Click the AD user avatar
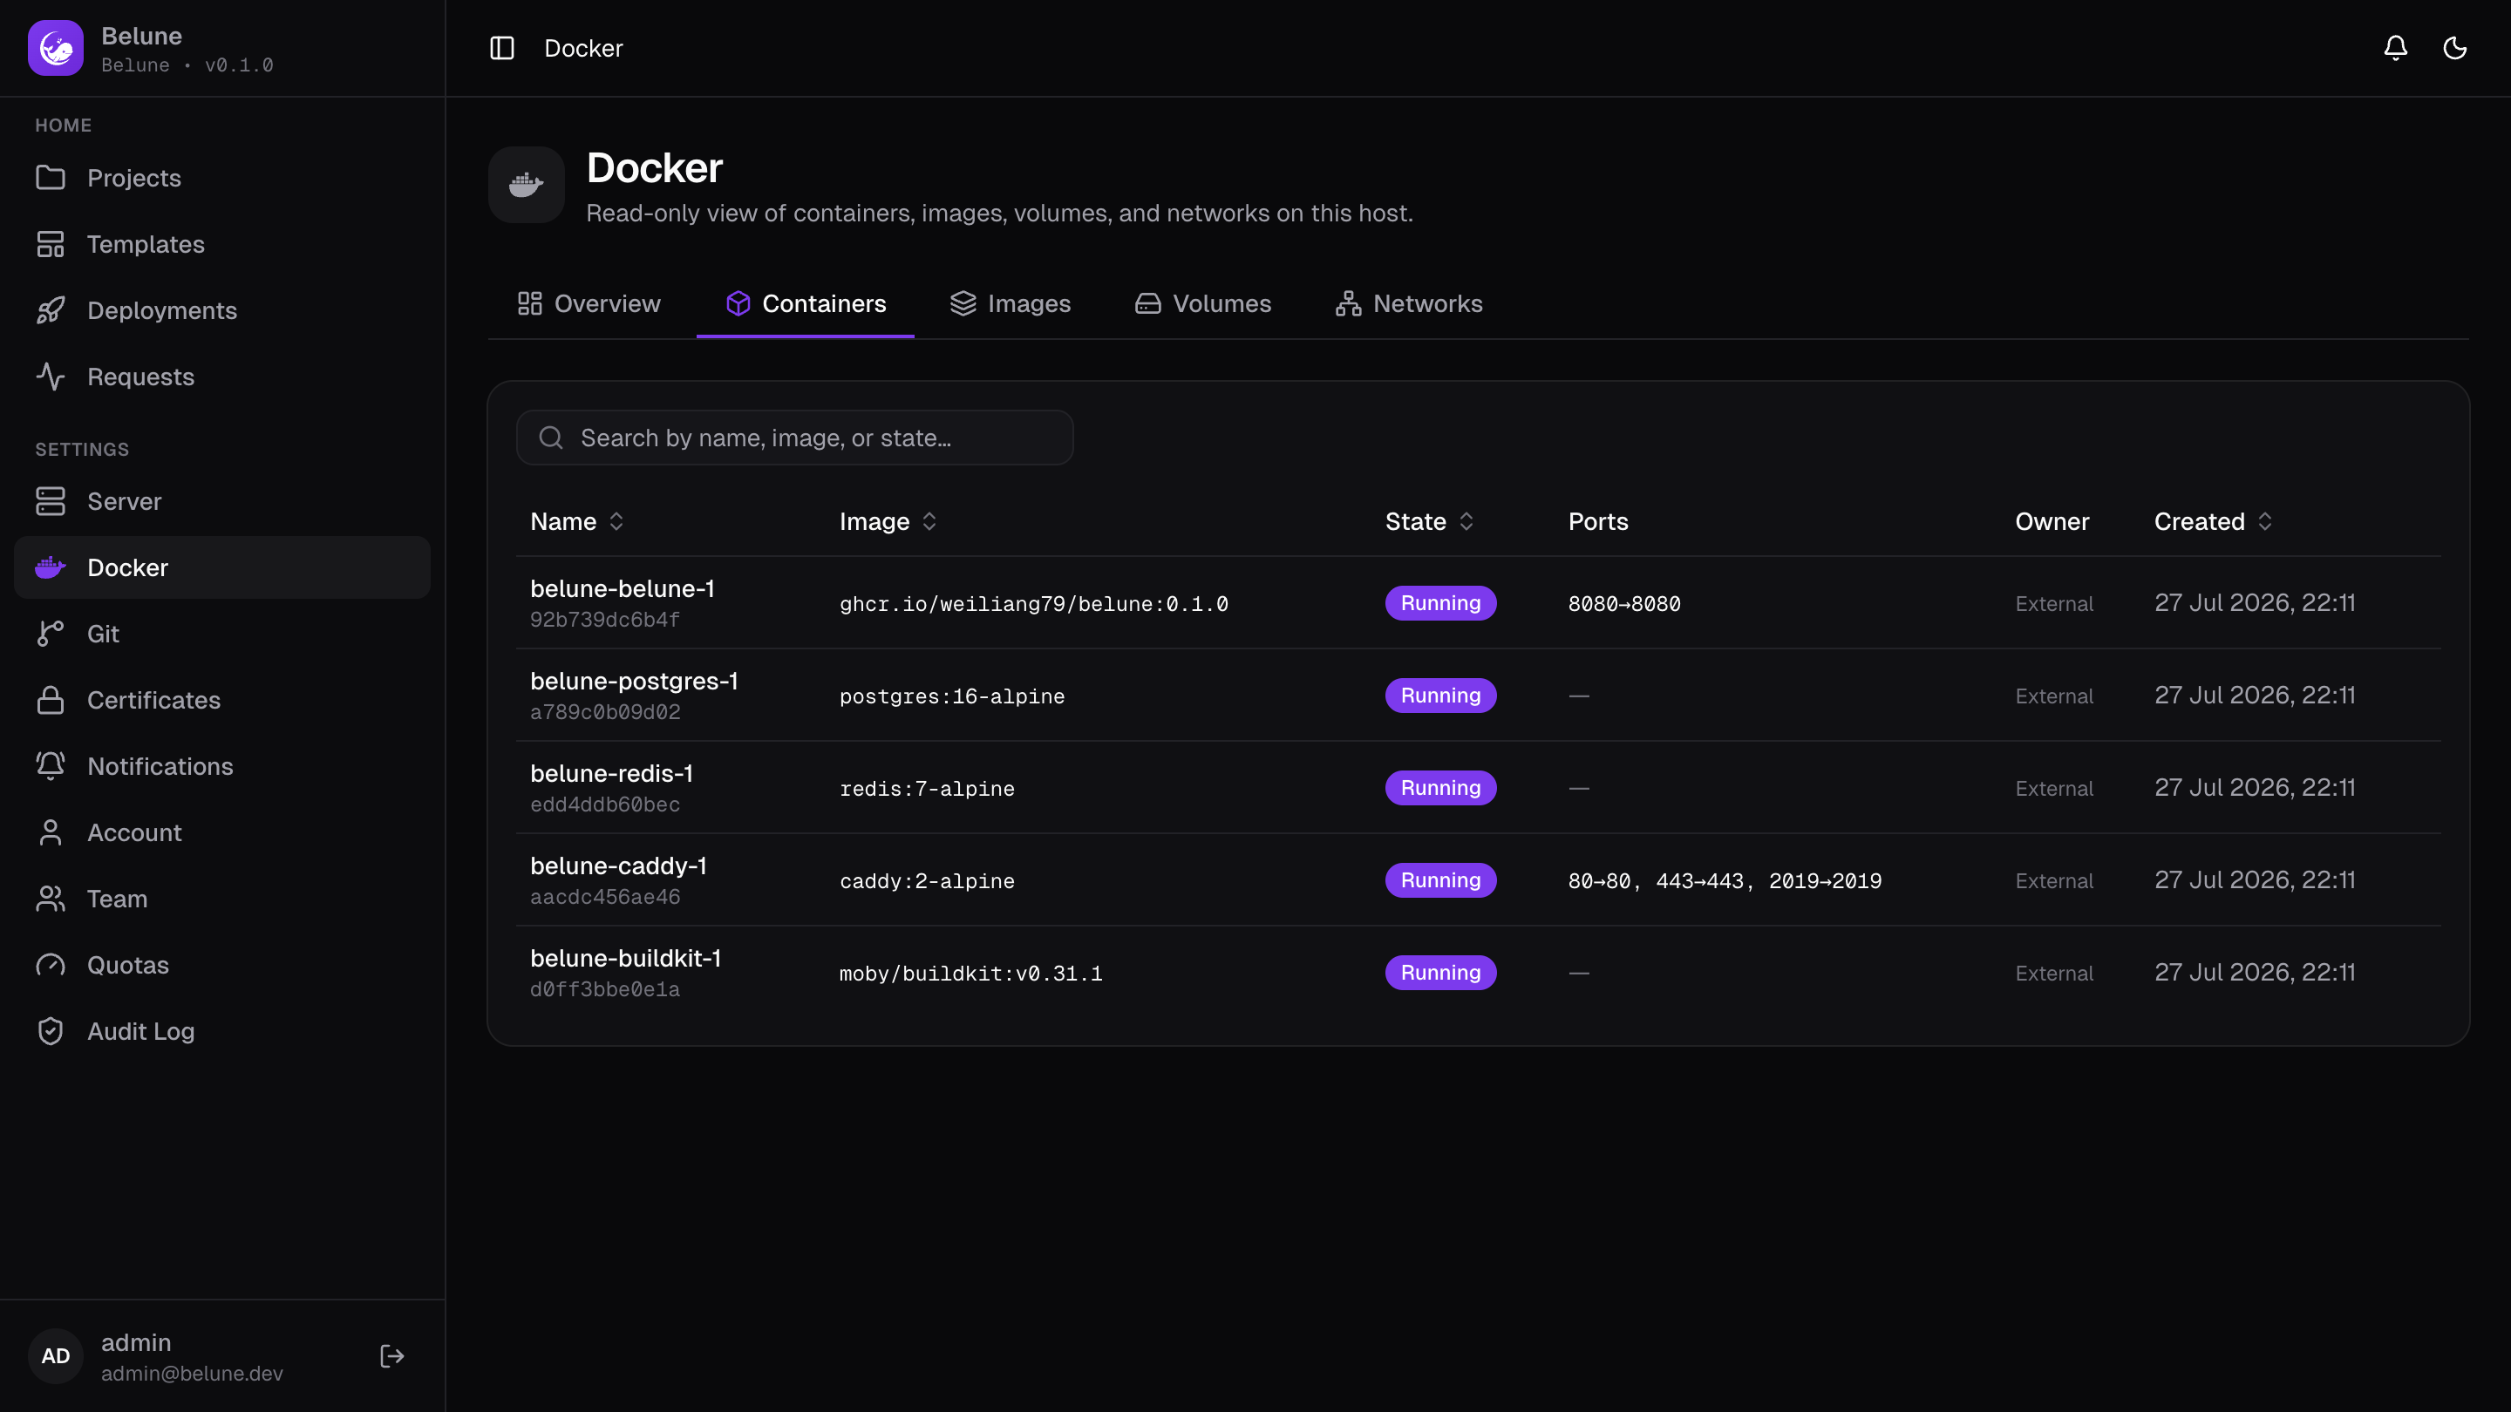 coord(56,1355)
